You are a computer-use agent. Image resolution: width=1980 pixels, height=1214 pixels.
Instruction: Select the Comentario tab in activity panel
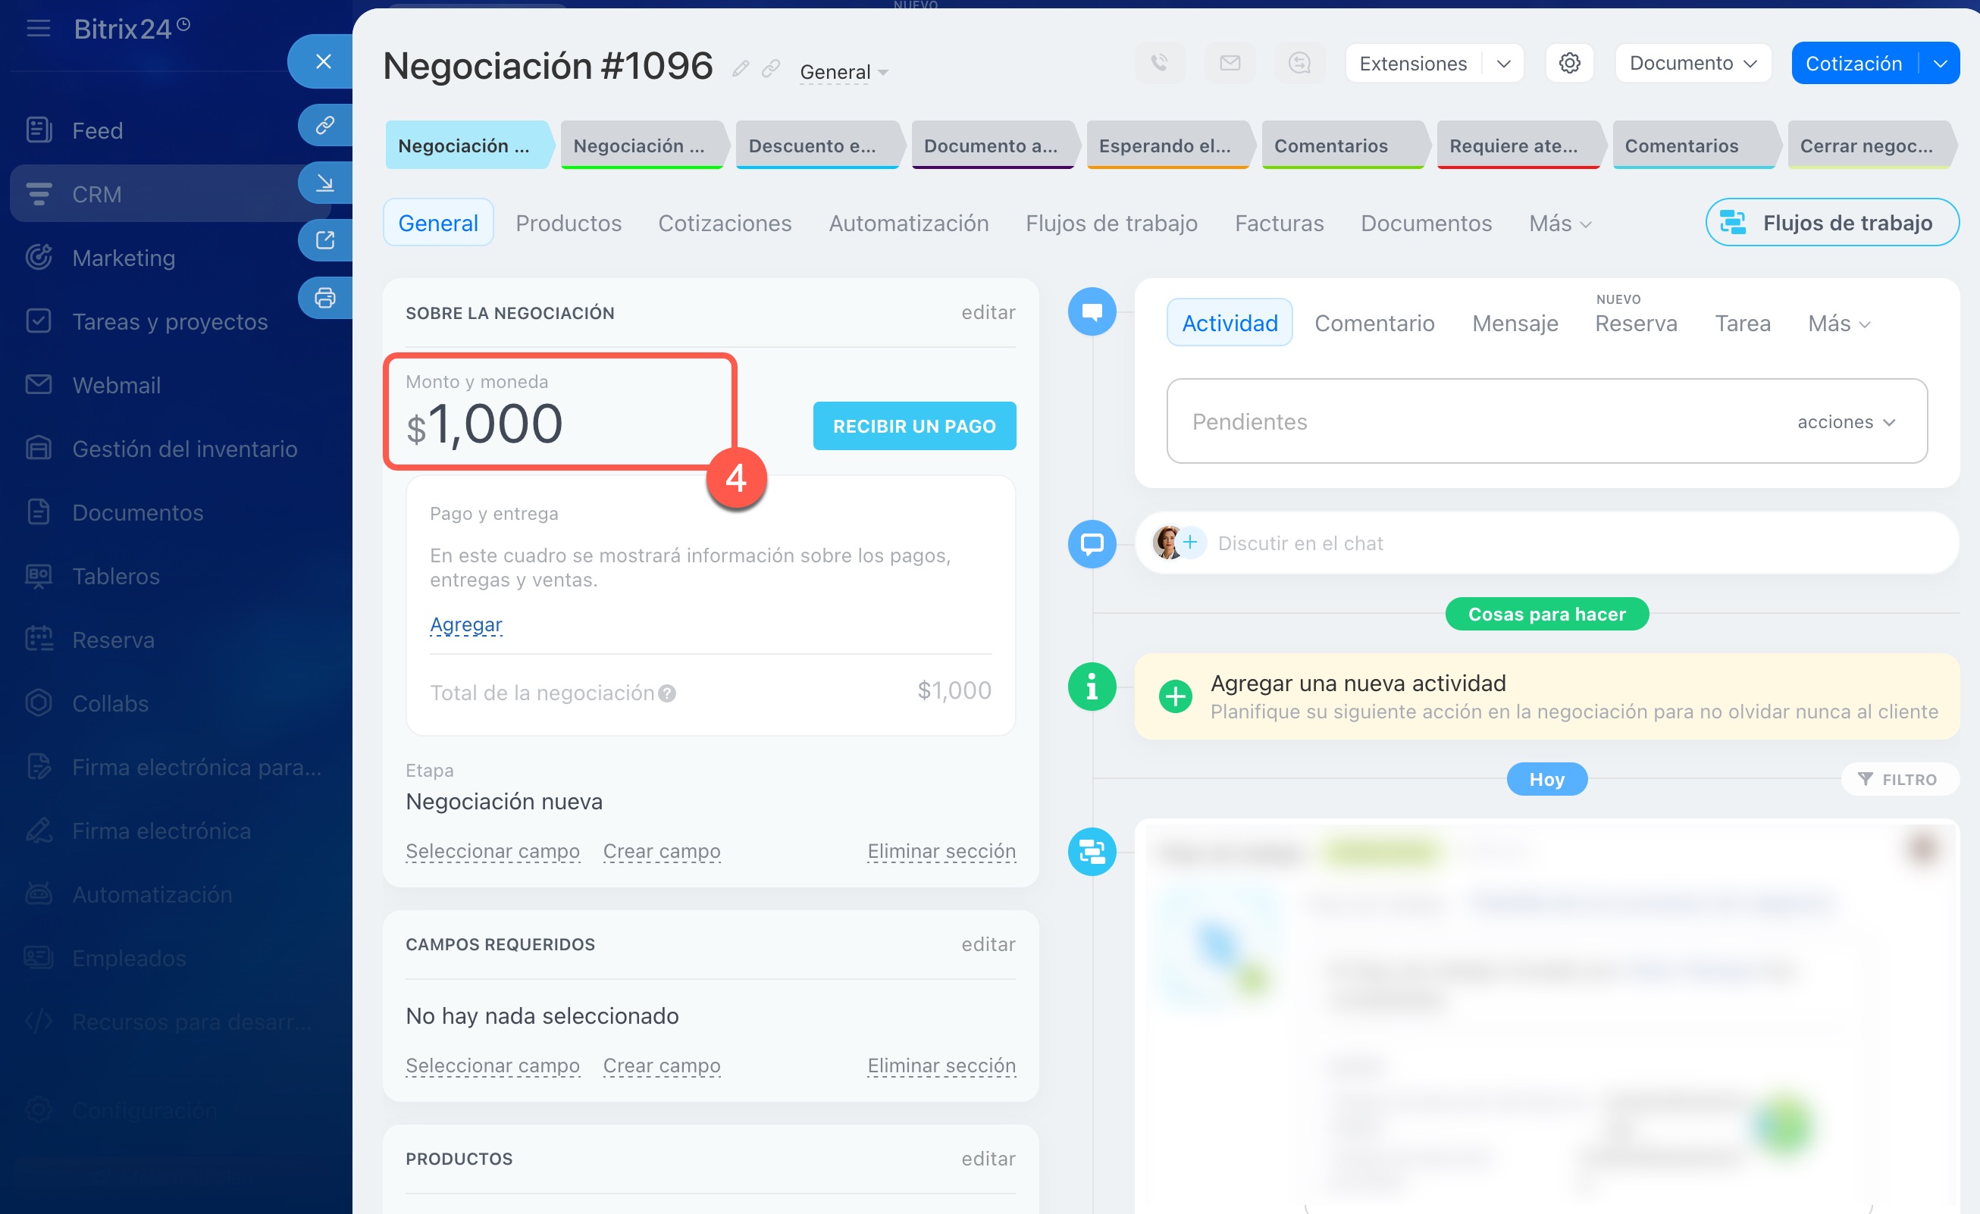[1374, 323]
